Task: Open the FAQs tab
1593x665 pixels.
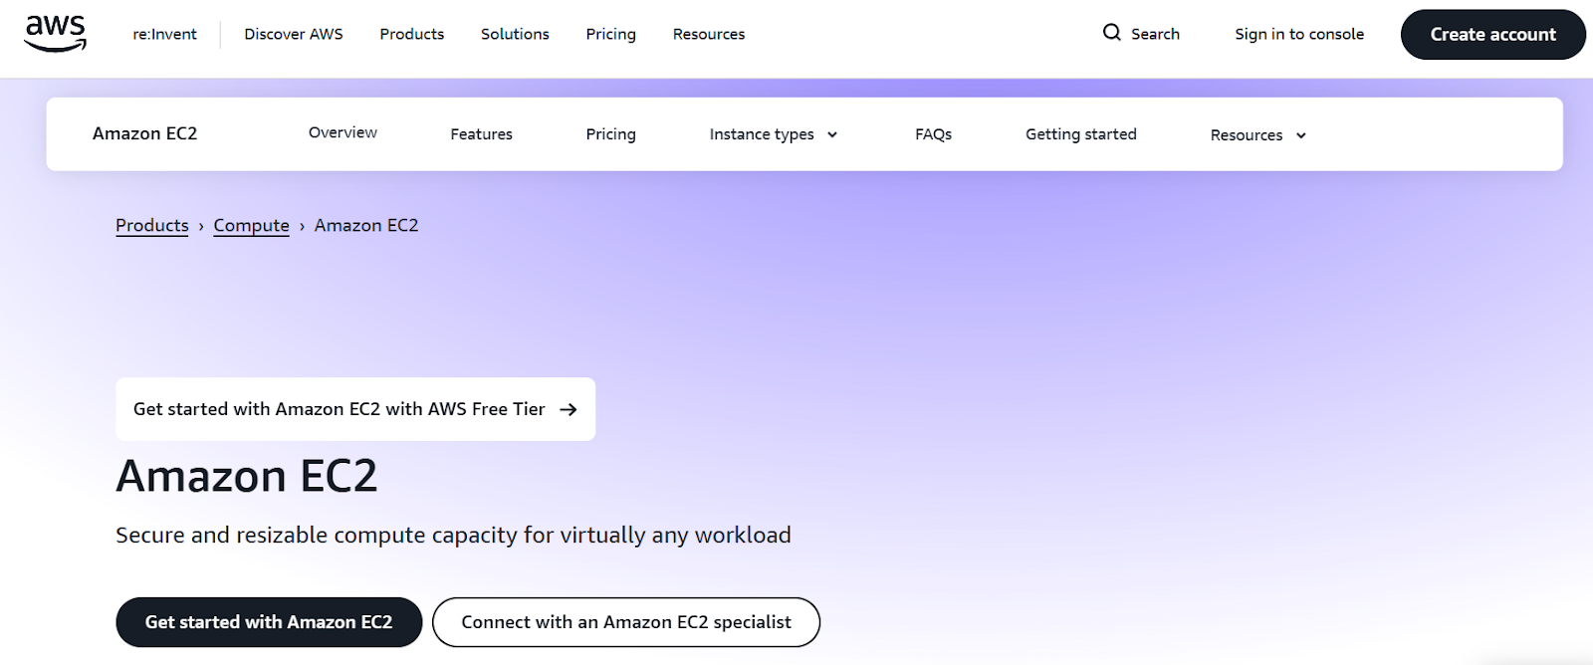Action: pyautogui.click(x=934, y=134)
